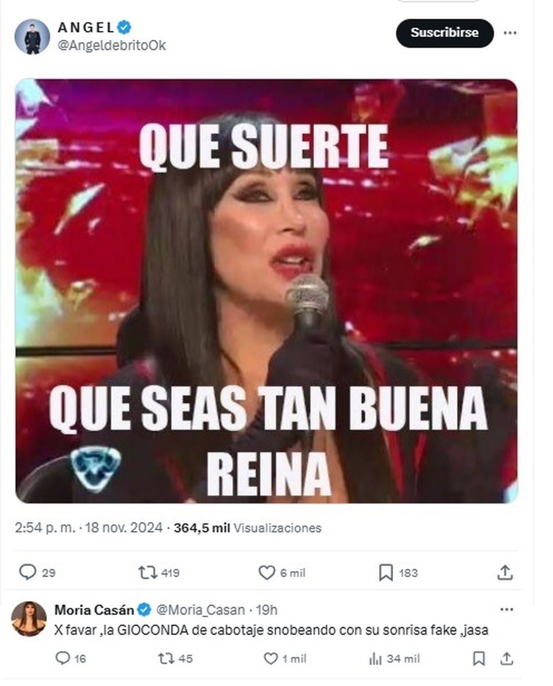Open more options on Moria Casán's reply
Screen dimensions: 553x686
click(x=506, y=609)
